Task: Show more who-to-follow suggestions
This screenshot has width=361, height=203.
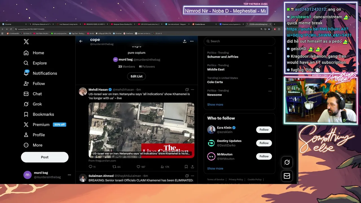Action: tap(215, 169)
